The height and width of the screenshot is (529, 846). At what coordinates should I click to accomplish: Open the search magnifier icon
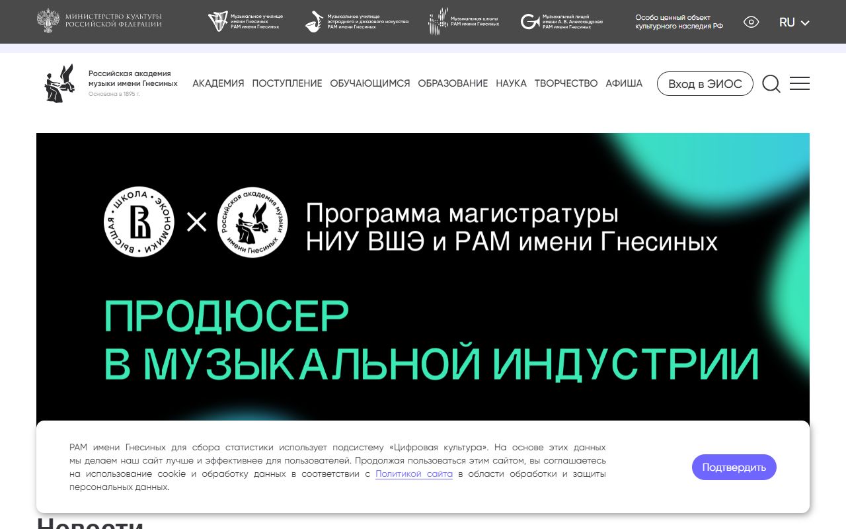click(x=771, y=84)
